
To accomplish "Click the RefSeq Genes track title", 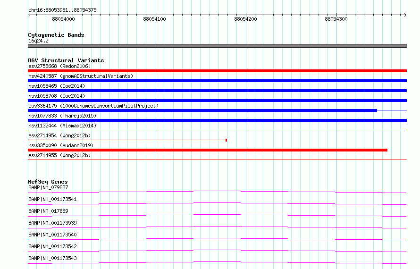I will (x=48, y=182).
